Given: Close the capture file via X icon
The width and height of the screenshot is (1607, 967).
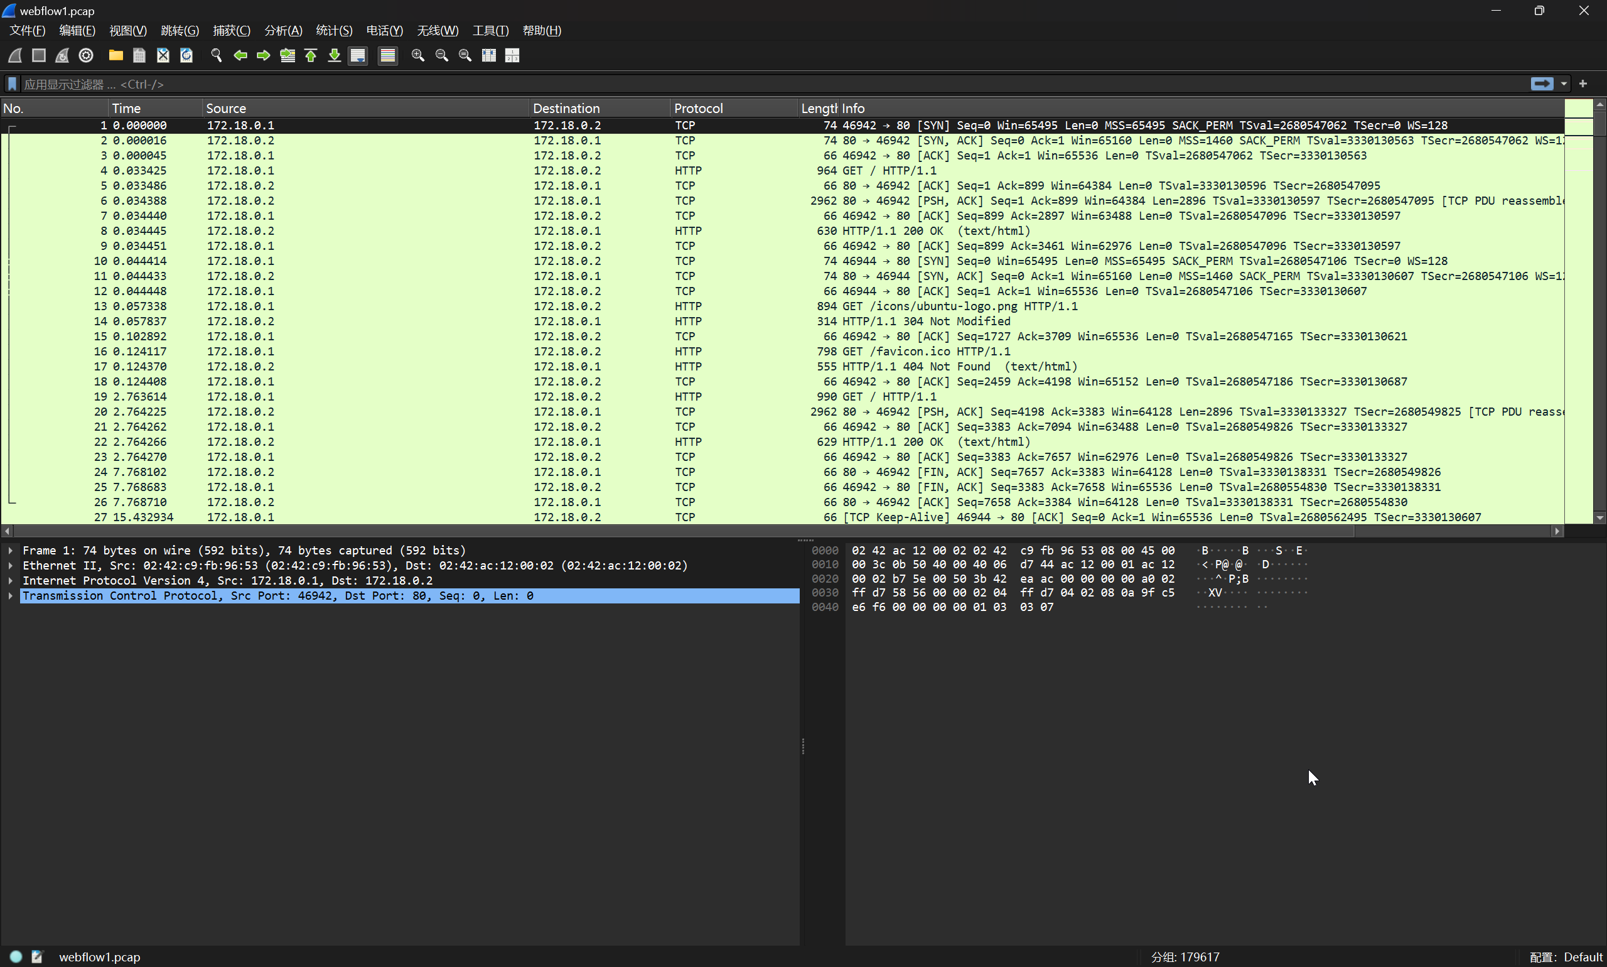Looking at the screenshot, I should click(163, 55).
